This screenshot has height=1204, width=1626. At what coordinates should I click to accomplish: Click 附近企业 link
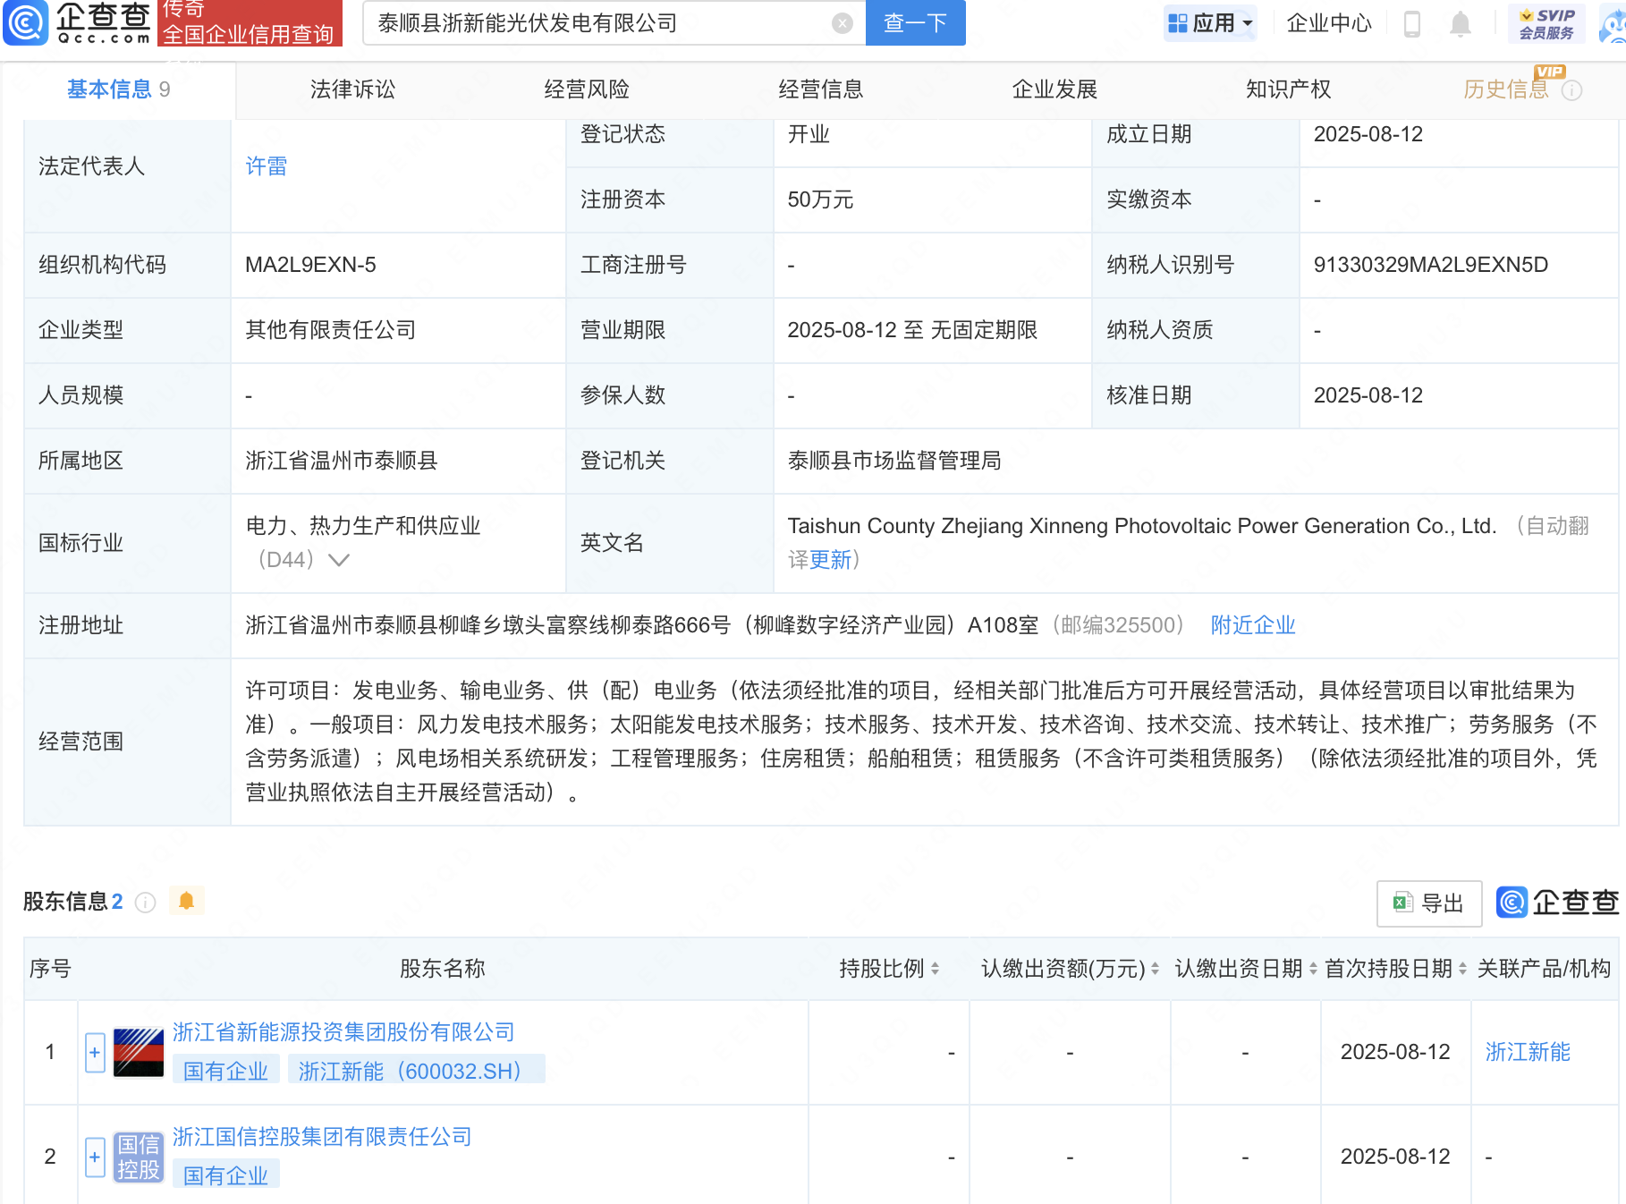coord(1252,625)
